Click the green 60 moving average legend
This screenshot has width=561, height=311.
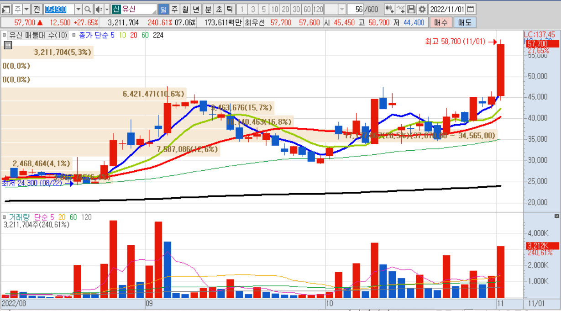[x=145, y=35]
